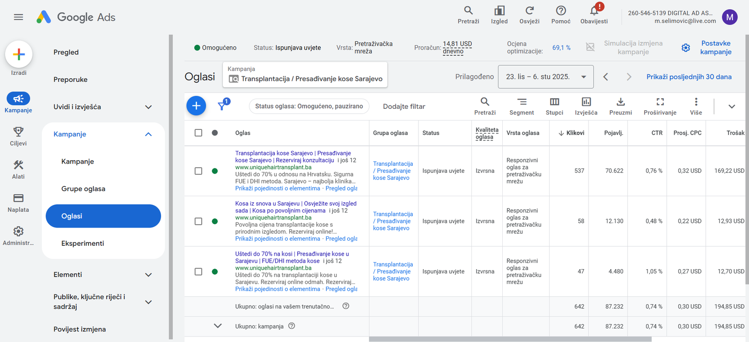This screenshot has width=749, height=342.
Task: Check the box for Uštedi do 70% ad
Action: (x=198, y=271)
